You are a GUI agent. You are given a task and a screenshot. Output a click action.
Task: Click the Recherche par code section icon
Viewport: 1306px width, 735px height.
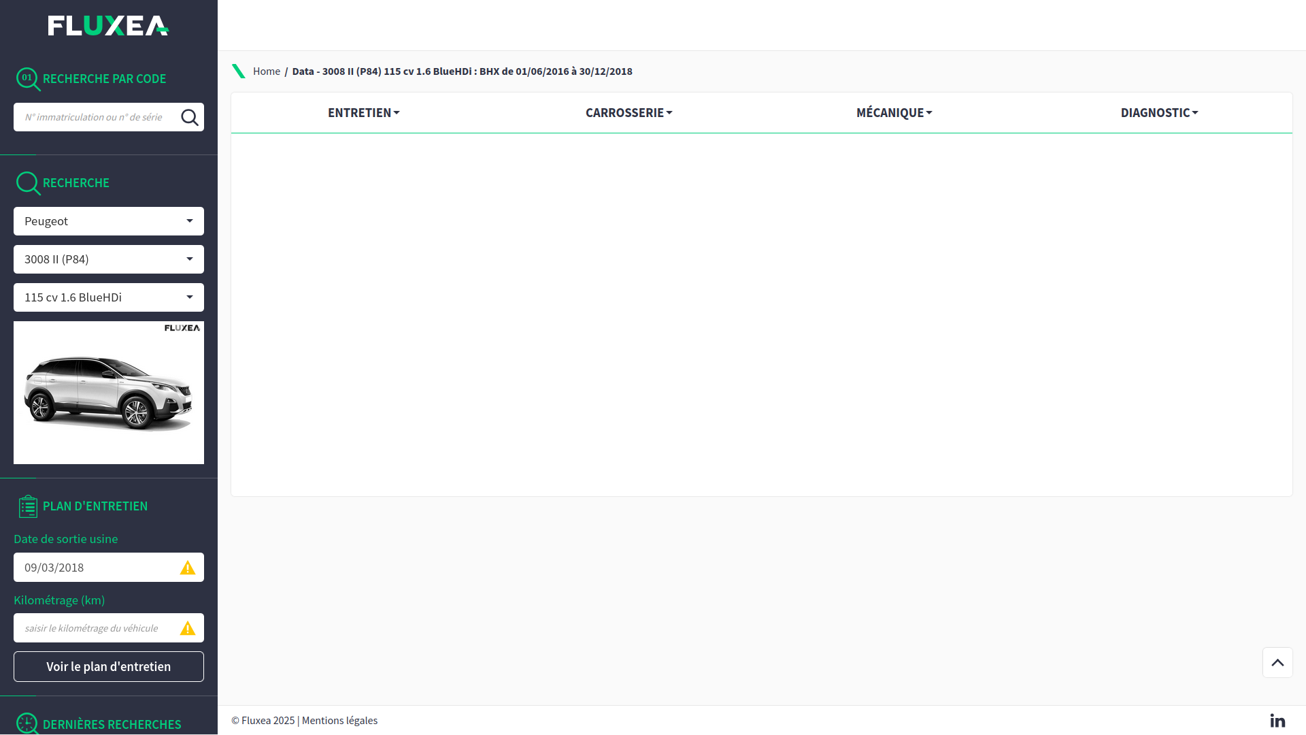pos(28,79)
